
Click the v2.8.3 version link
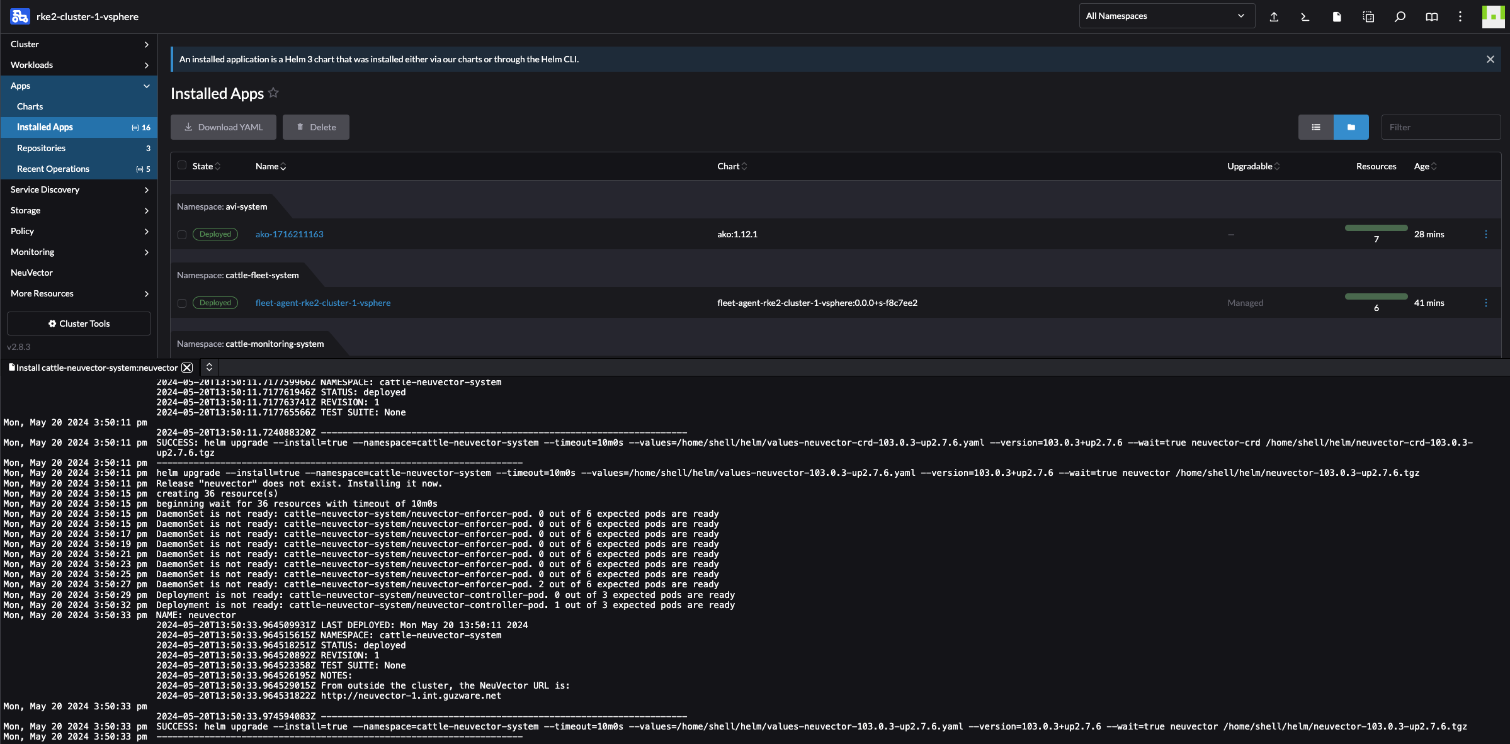click(x=19, y=347)
